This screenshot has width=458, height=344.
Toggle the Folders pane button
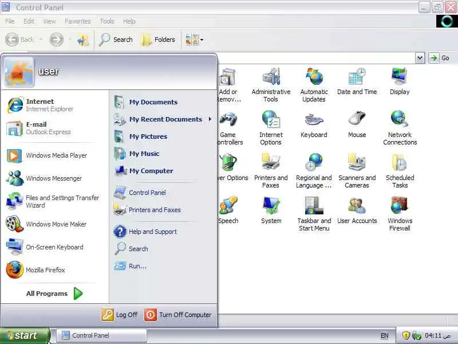point(158,40)
